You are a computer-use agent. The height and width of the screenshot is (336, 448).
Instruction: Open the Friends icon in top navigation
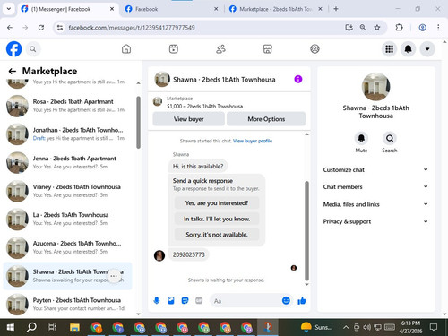[220, 49]
